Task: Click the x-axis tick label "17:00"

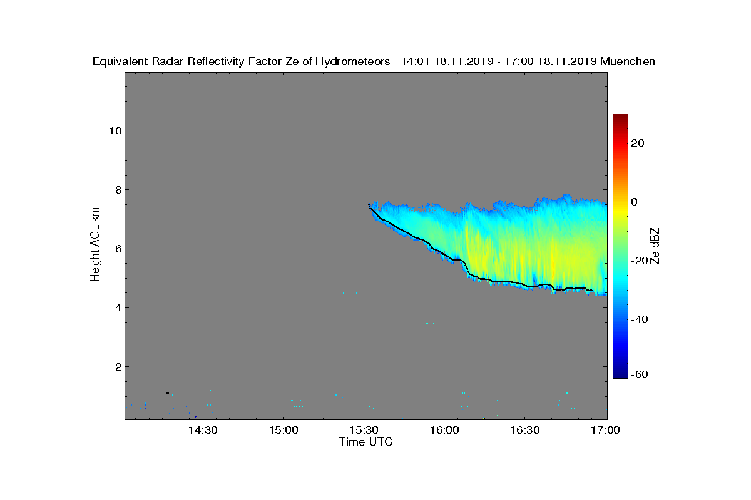Action: click(606, 431)
